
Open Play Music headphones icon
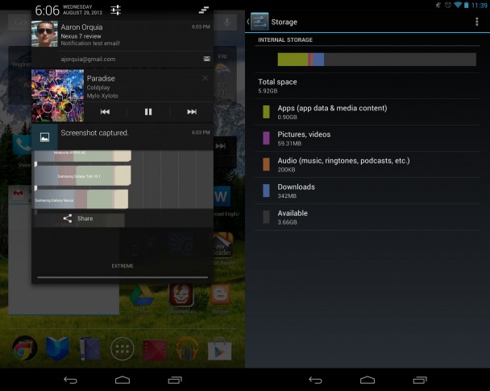point(187,349)
